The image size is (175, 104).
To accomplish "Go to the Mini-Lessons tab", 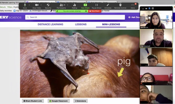I will [x=111, y=24].
